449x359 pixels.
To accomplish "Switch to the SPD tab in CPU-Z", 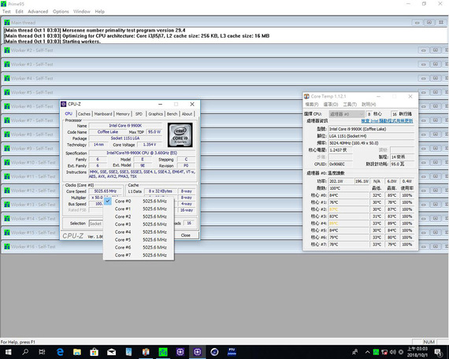I will coord(139,114).
